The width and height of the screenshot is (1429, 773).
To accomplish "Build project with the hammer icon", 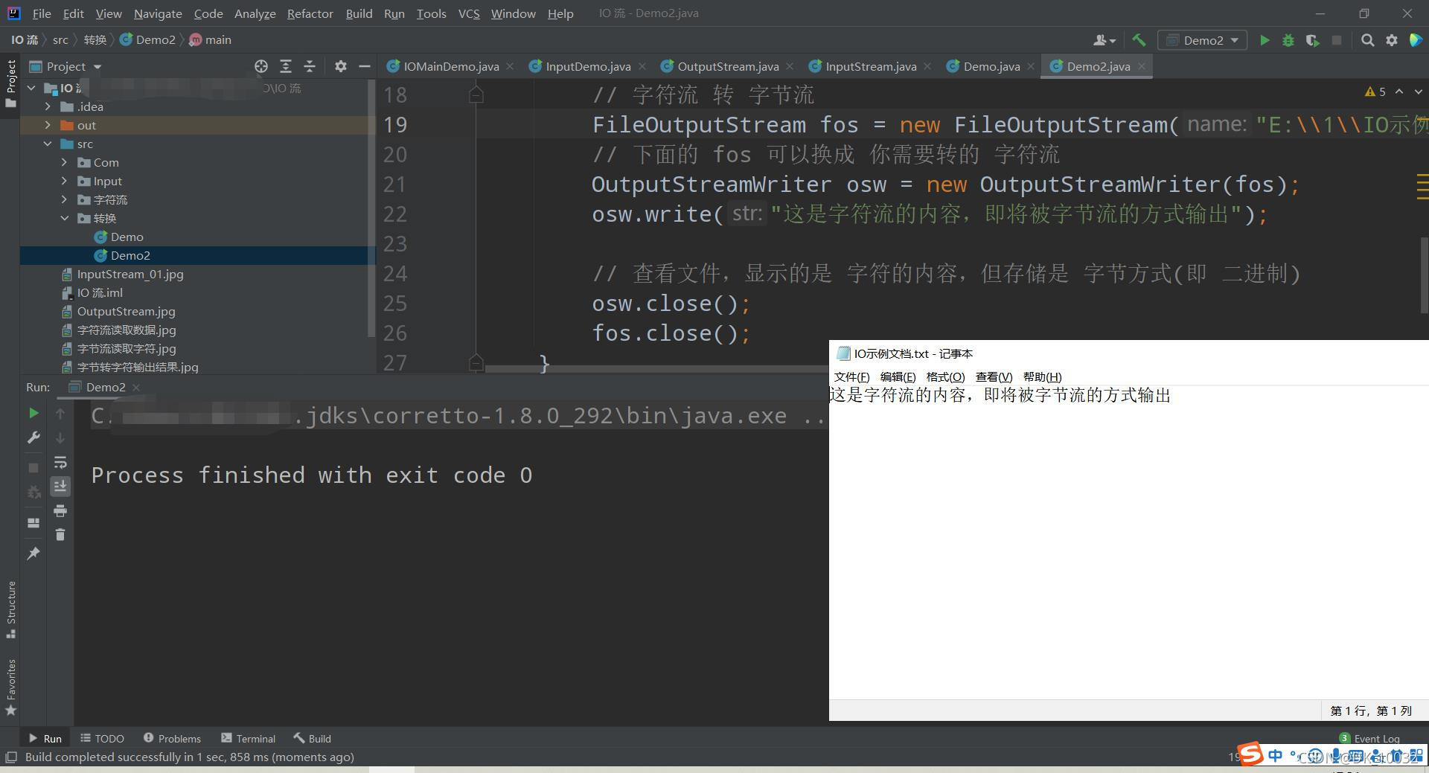I will (1139, 40).
